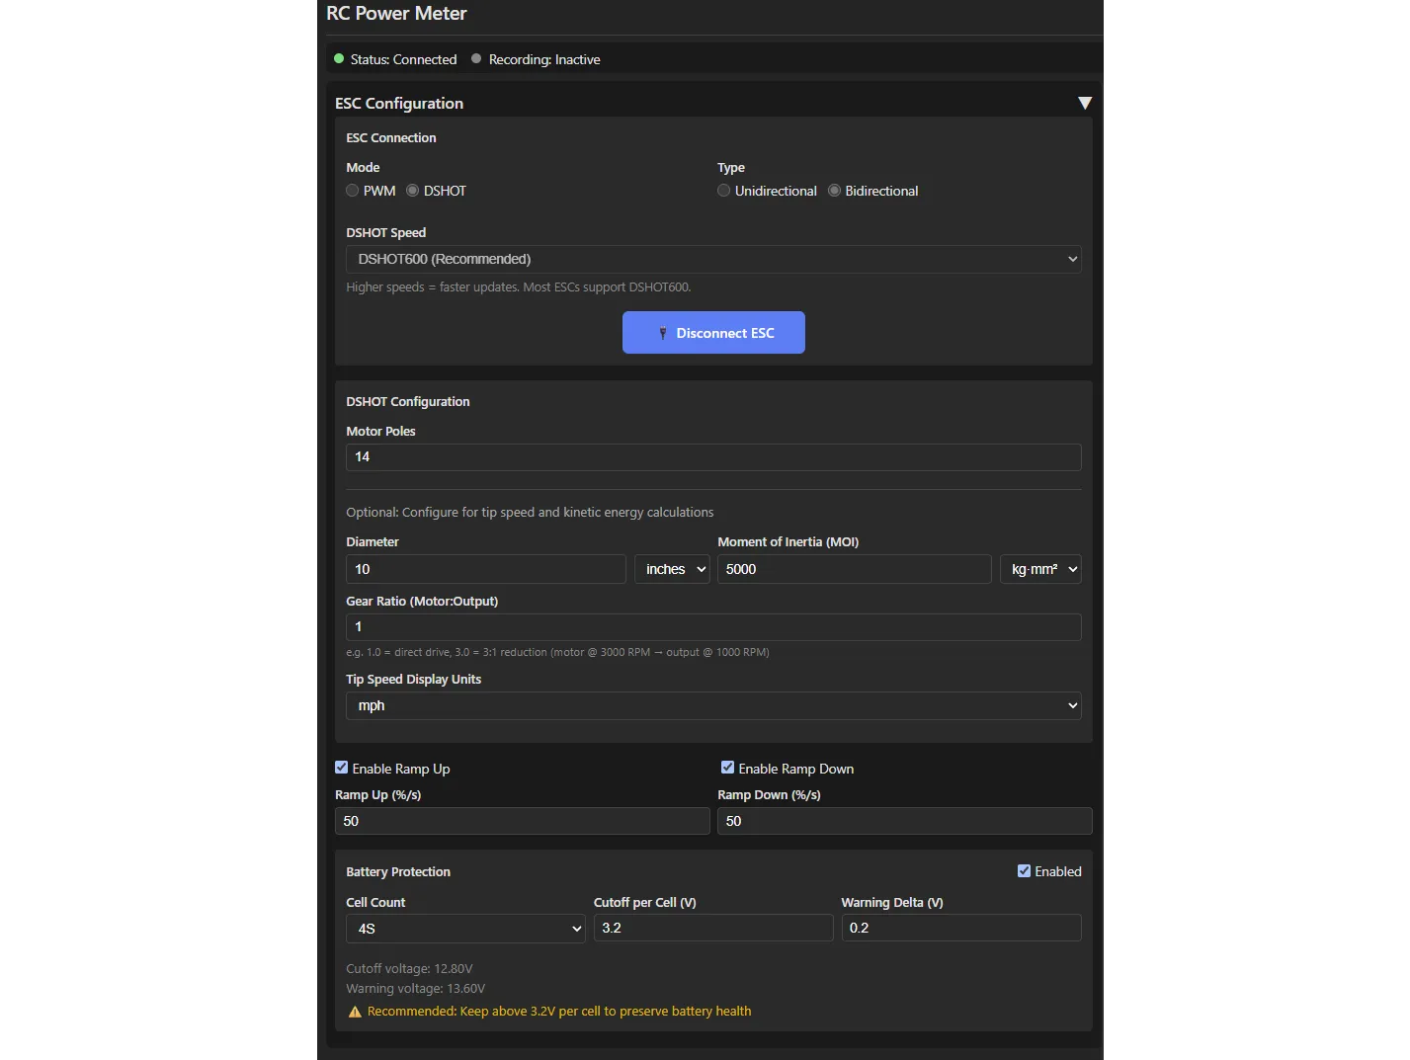Open the diameter units inches dropdown
This screenshot has width=1410, height=1060.
click(x=672, y=569)
